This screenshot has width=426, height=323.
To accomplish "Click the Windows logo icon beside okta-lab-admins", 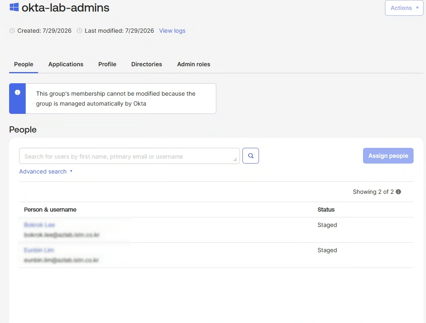I will pos(14,7).
